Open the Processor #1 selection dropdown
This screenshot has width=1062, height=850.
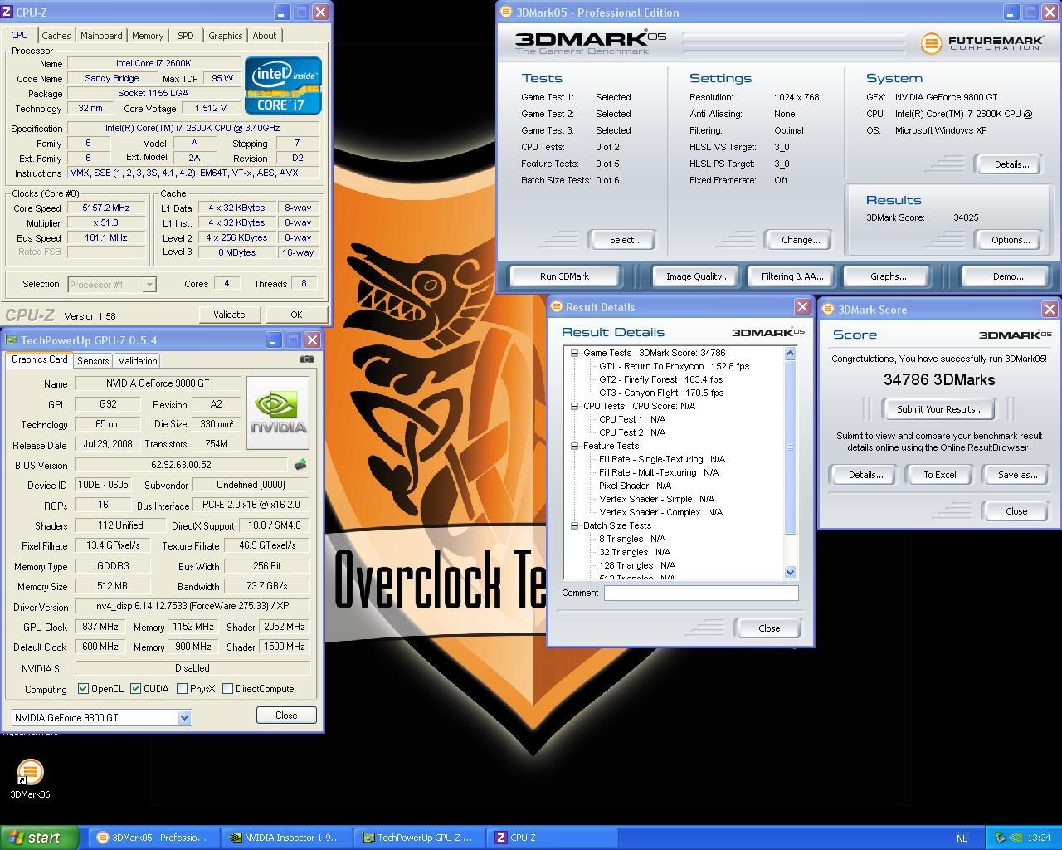(149, 284)
